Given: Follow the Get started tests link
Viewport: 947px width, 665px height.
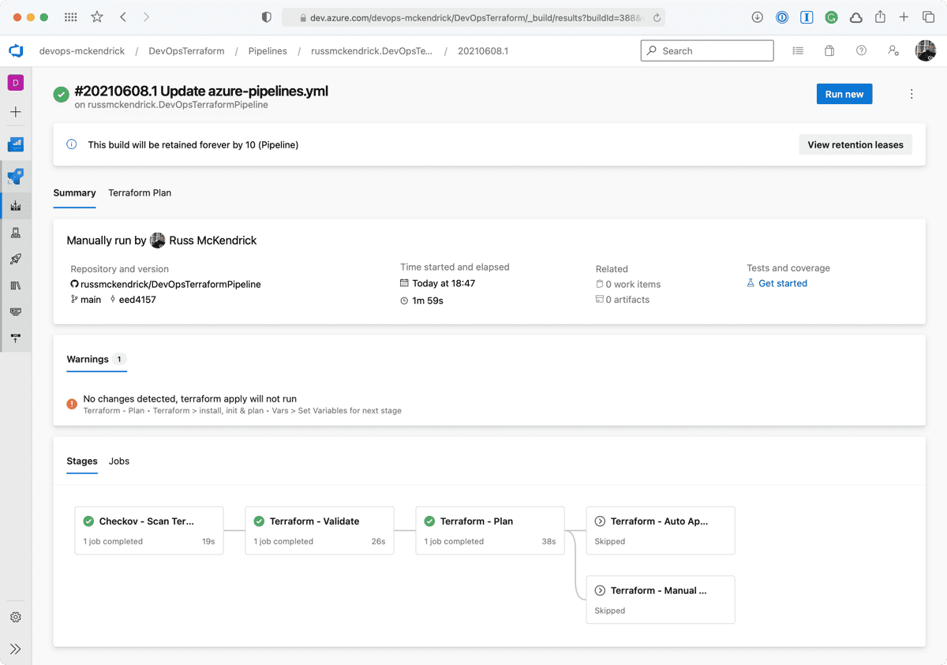Looking at the screenshot, I should (x=782, y=283).
